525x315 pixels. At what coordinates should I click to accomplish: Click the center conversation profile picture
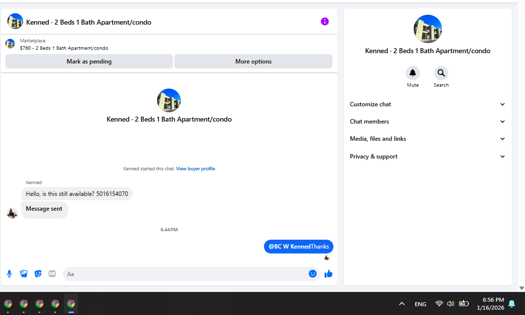click(169, 100)
